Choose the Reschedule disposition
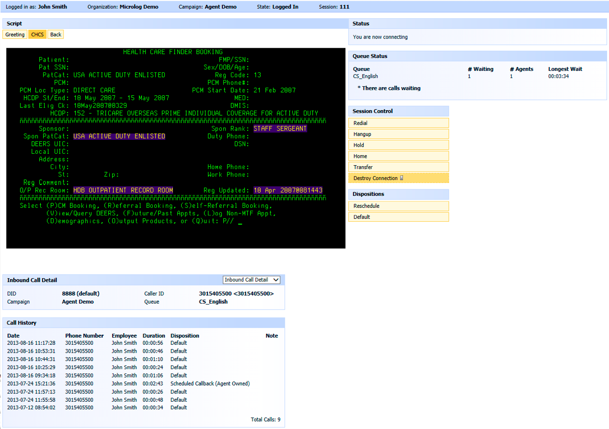Image resolution: width=609 pixels, height=429 pixels. pos(398,206)
